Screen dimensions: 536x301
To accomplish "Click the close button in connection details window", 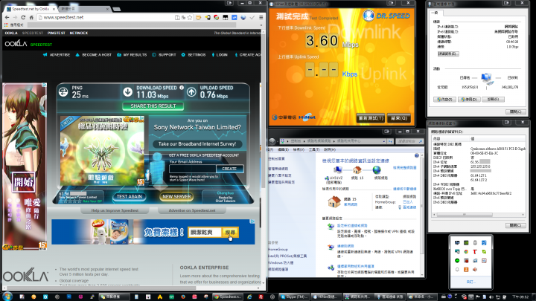I will [x=515, y=225].
